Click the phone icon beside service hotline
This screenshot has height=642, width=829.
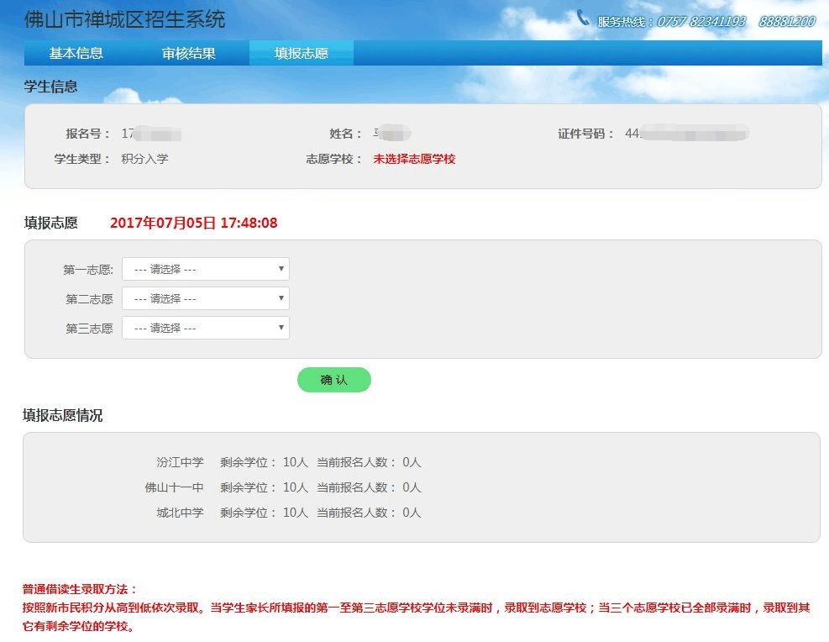point(583,18)
